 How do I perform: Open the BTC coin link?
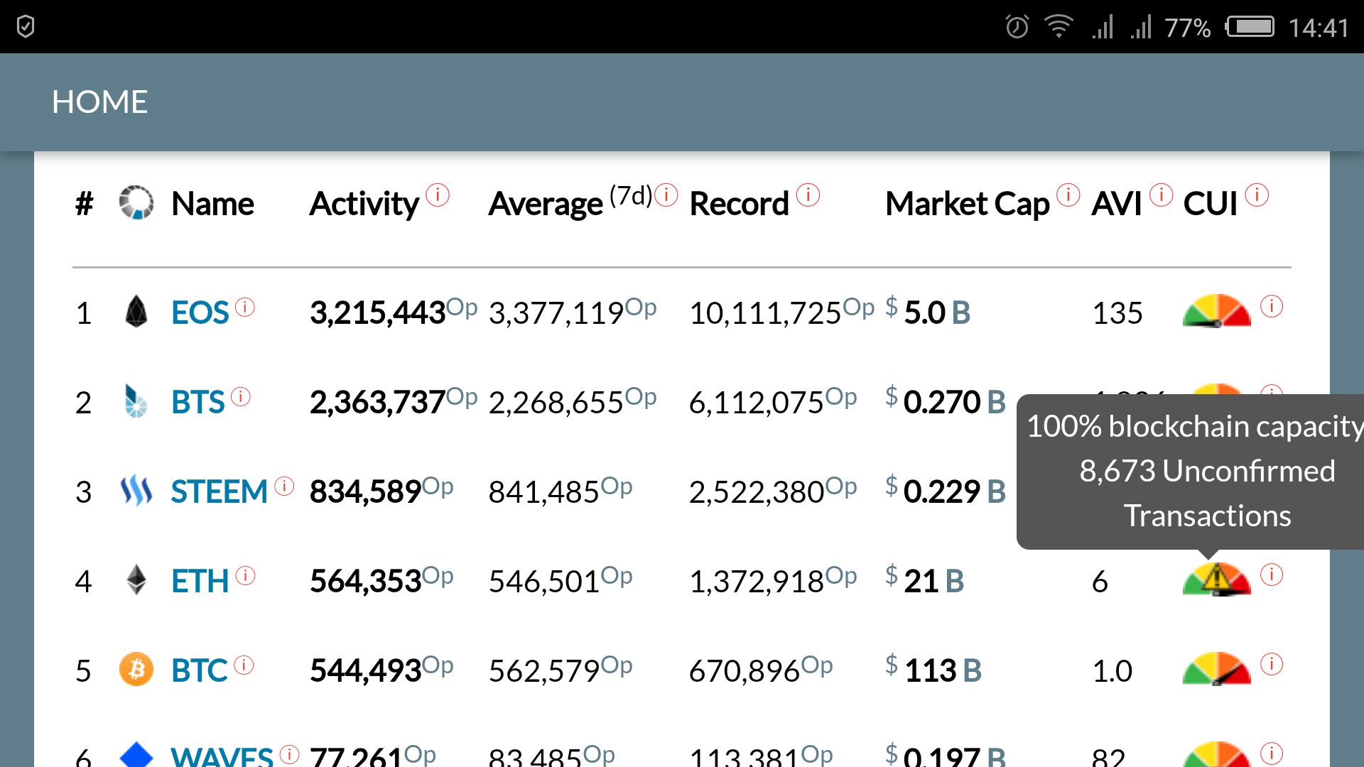(199, 671)
